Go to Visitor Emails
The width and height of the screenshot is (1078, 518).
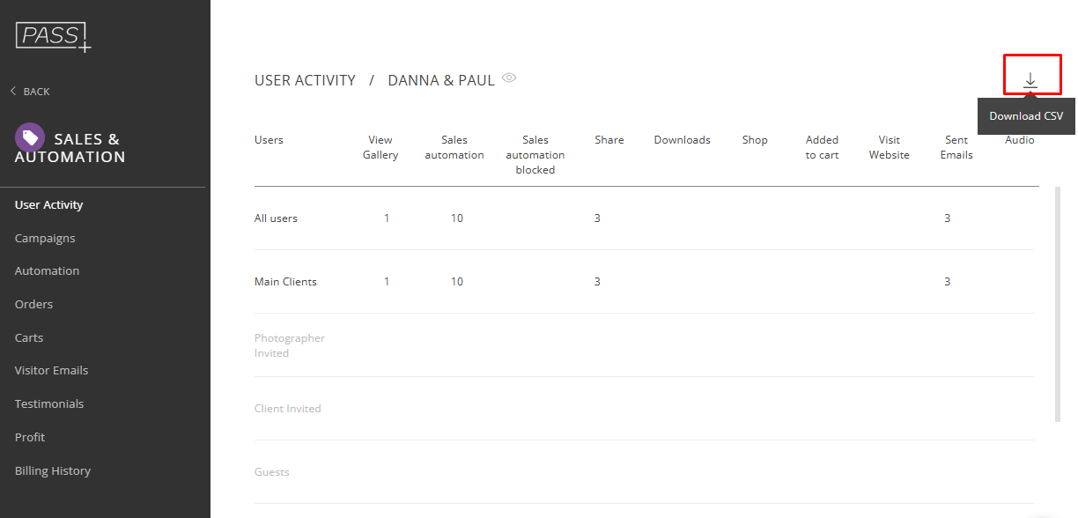(x=51, y=370)
